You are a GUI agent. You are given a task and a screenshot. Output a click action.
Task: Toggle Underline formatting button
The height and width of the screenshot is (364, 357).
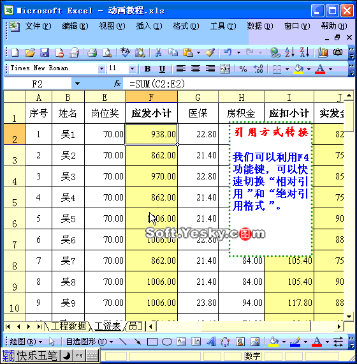pos(162,69)
